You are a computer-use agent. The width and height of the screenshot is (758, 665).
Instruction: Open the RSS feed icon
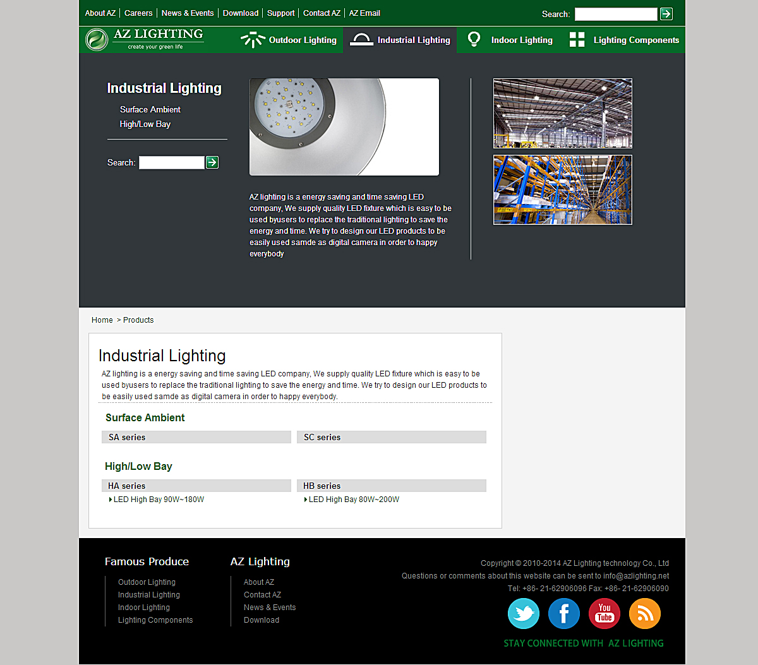645,613
